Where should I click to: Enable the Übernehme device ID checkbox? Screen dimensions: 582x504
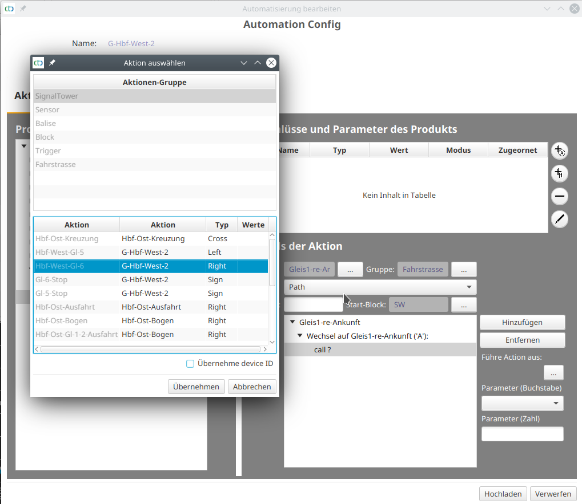click(190, 364)
